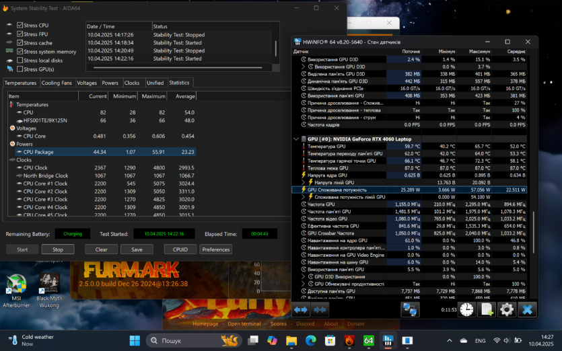Screen dimensions: 562x351
Task: Uncheck Stress cache option
Action: (20, 42)
